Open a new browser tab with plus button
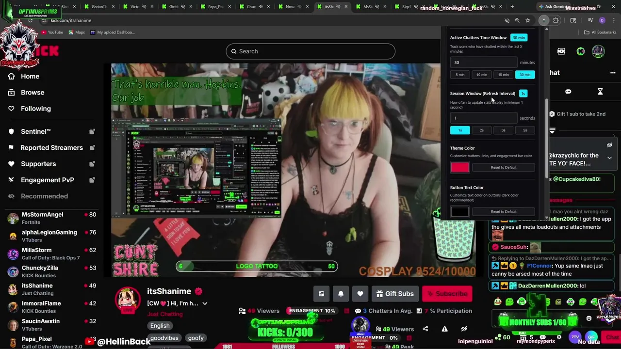The image size is (621, 349). [x=512, y=7]
